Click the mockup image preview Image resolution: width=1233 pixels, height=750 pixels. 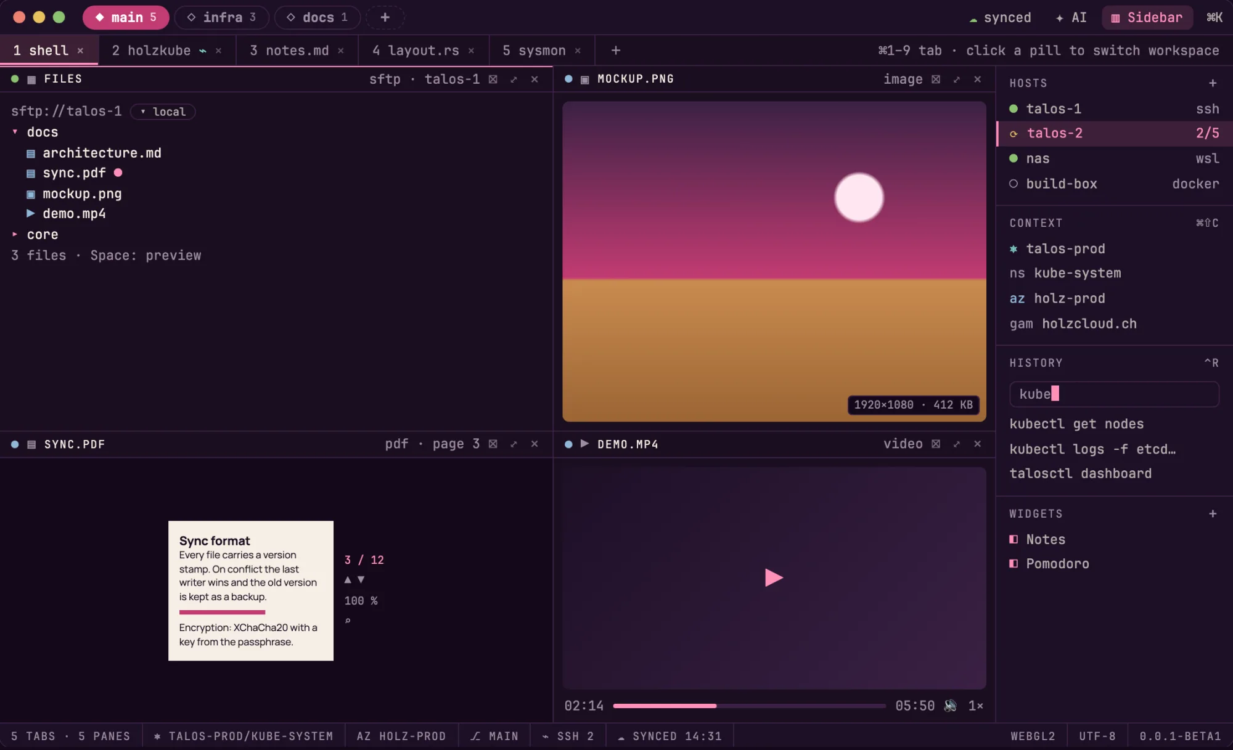(x=774, y=262)
